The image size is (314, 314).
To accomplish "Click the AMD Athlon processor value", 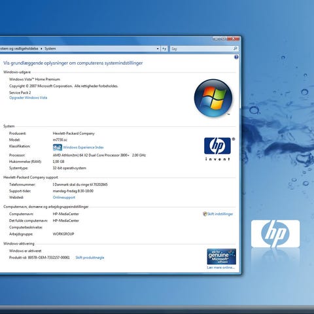I will pyautogui.click(x=99, y=155).
